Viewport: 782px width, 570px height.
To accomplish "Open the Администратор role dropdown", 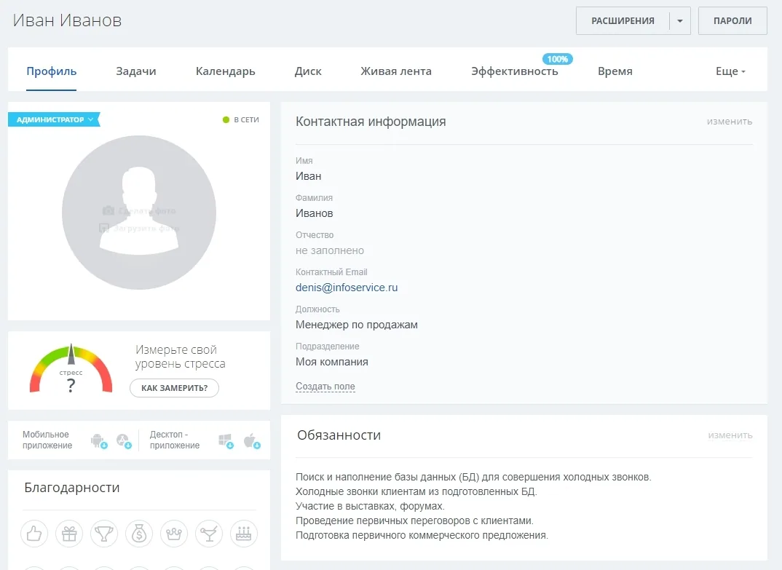I will [x=54, y=119].
